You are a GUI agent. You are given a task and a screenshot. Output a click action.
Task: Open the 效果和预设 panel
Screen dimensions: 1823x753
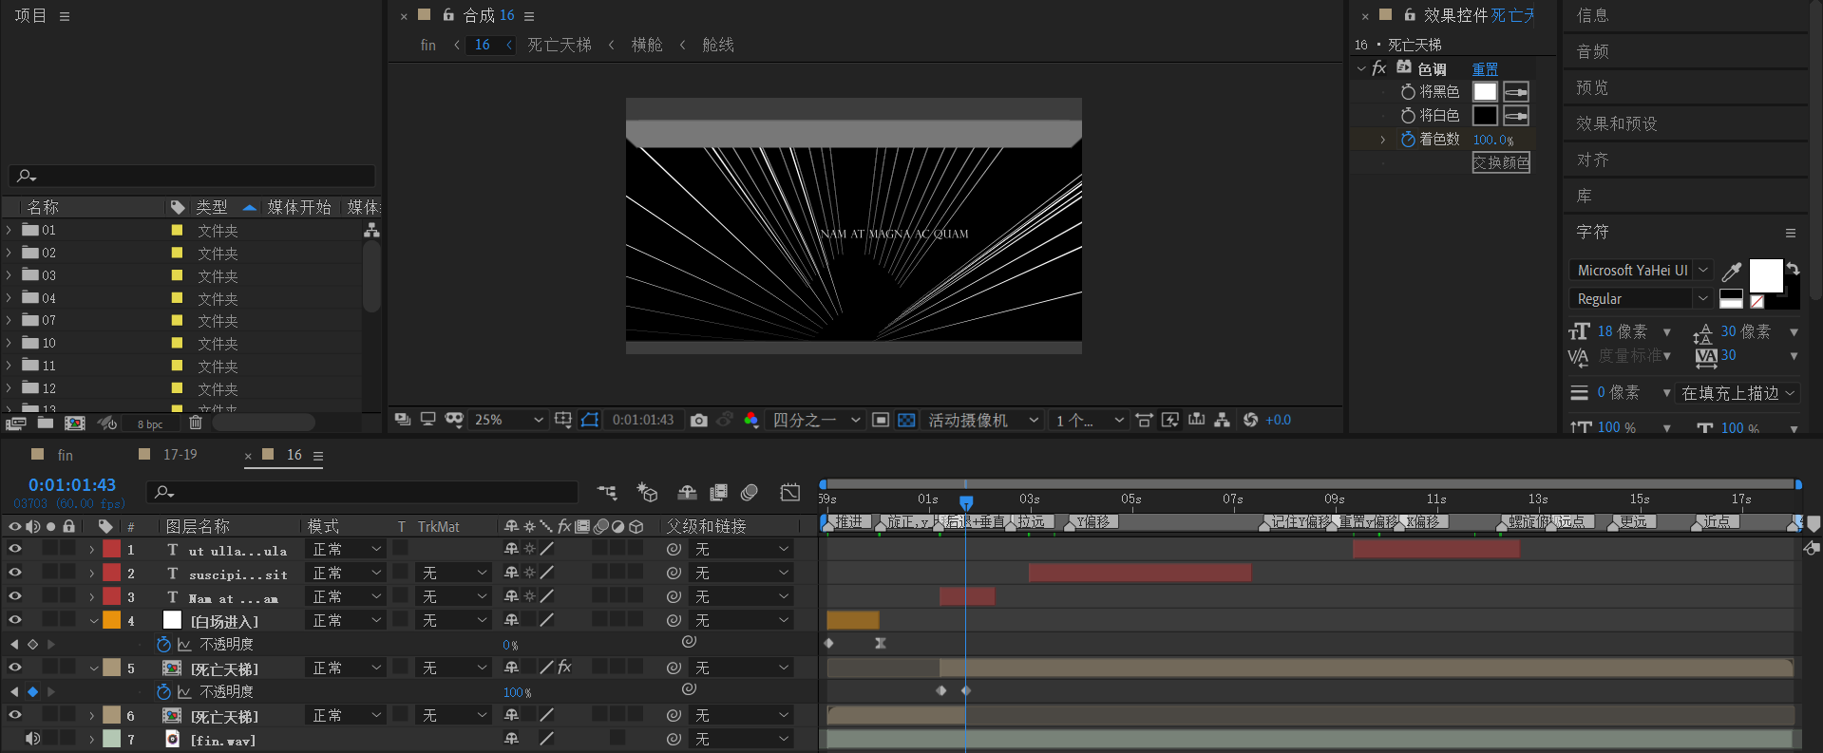pyautogui.click(x=1617, y=123)
